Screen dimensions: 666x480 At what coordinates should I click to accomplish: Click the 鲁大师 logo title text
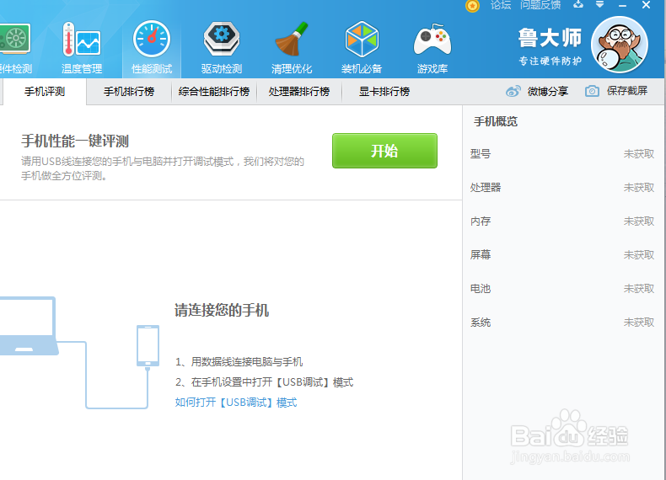click(x=550, y=38)
